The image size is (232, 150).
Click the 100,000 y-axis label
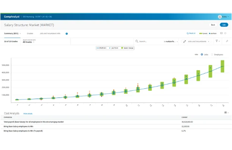coord(5,95)
